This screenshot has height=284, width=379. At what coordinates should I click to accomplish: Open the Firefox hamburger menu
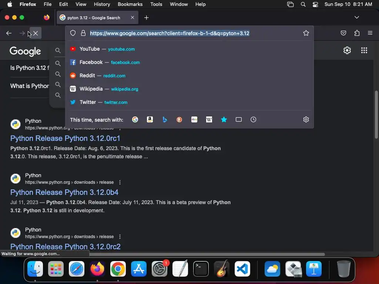(370, 33)
